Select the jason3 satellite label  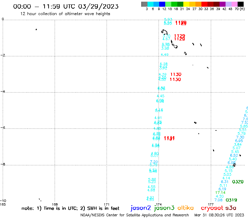(x=164, y=208)
